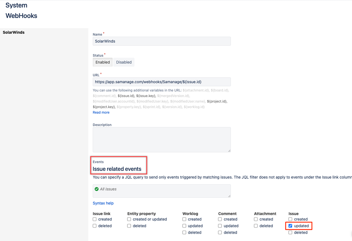Check Entity property created or updated
The image size is (352, 241).
pos(129,219)
